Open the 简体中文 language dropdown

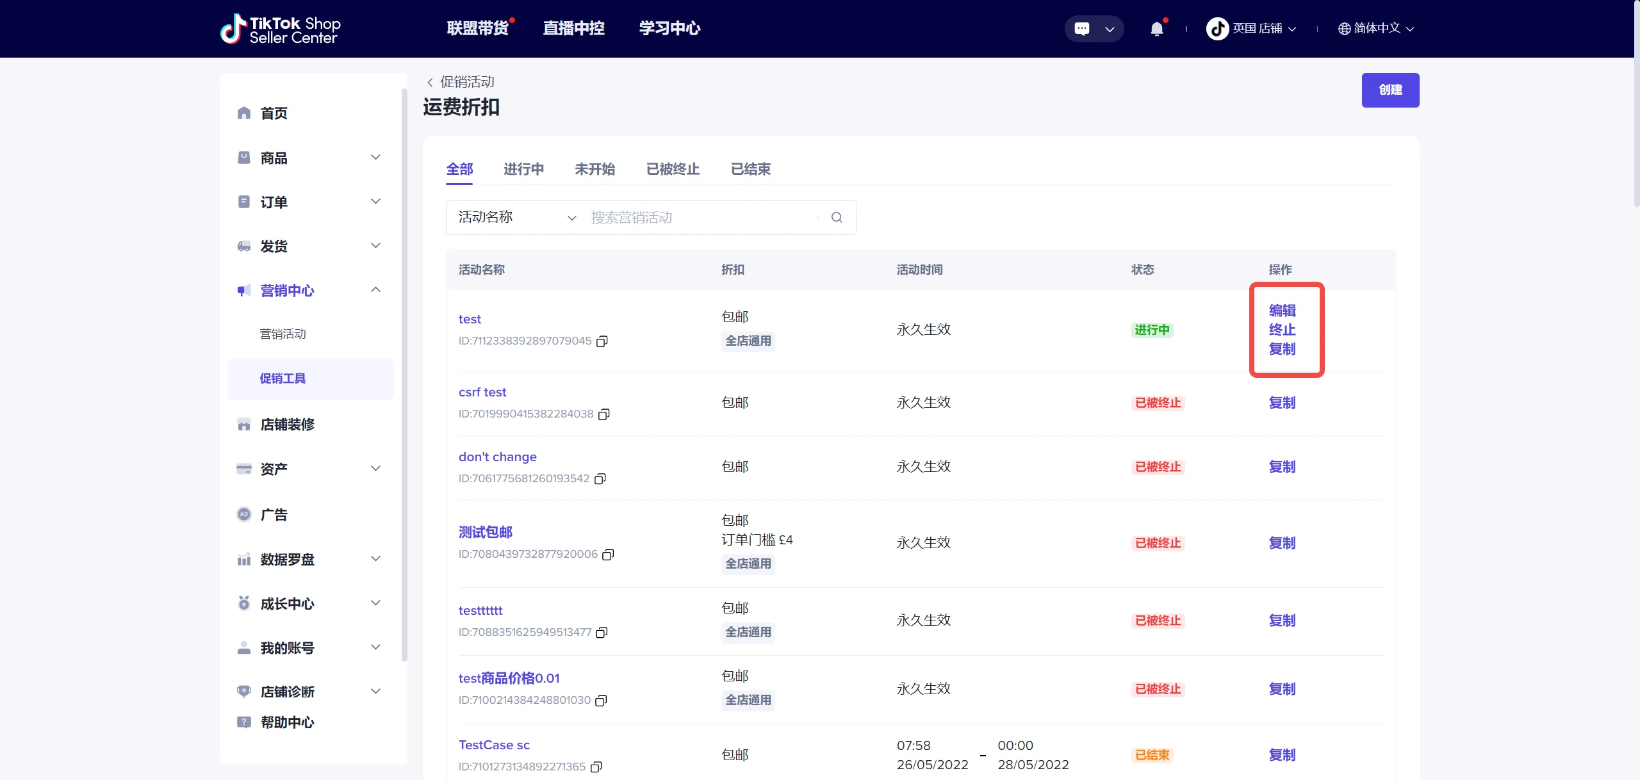[x=1376, y=29]
